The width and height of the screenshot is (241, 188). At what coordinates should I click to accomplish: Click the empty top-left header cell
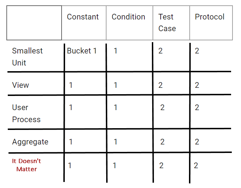tap(34, 23)
